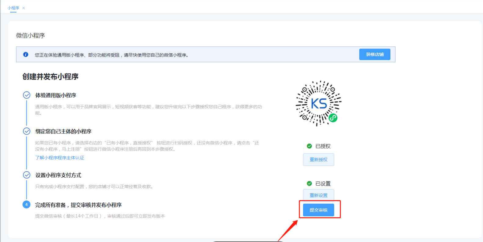Image resolution: width=483 pixels, height=242 pixels.
Task: Click the 只有完成小程序支付配置 description text
Action: [x=94, y=187]
